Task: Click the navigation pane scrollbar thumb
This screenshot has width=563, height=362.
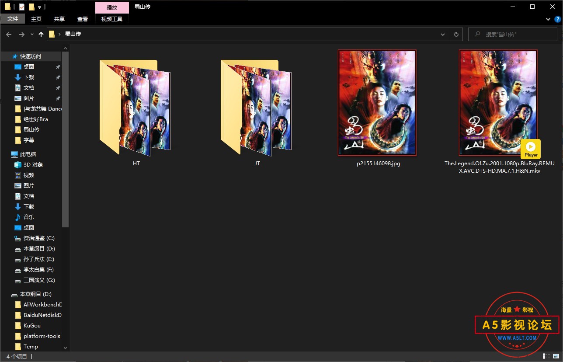Action: pos(66,139)
